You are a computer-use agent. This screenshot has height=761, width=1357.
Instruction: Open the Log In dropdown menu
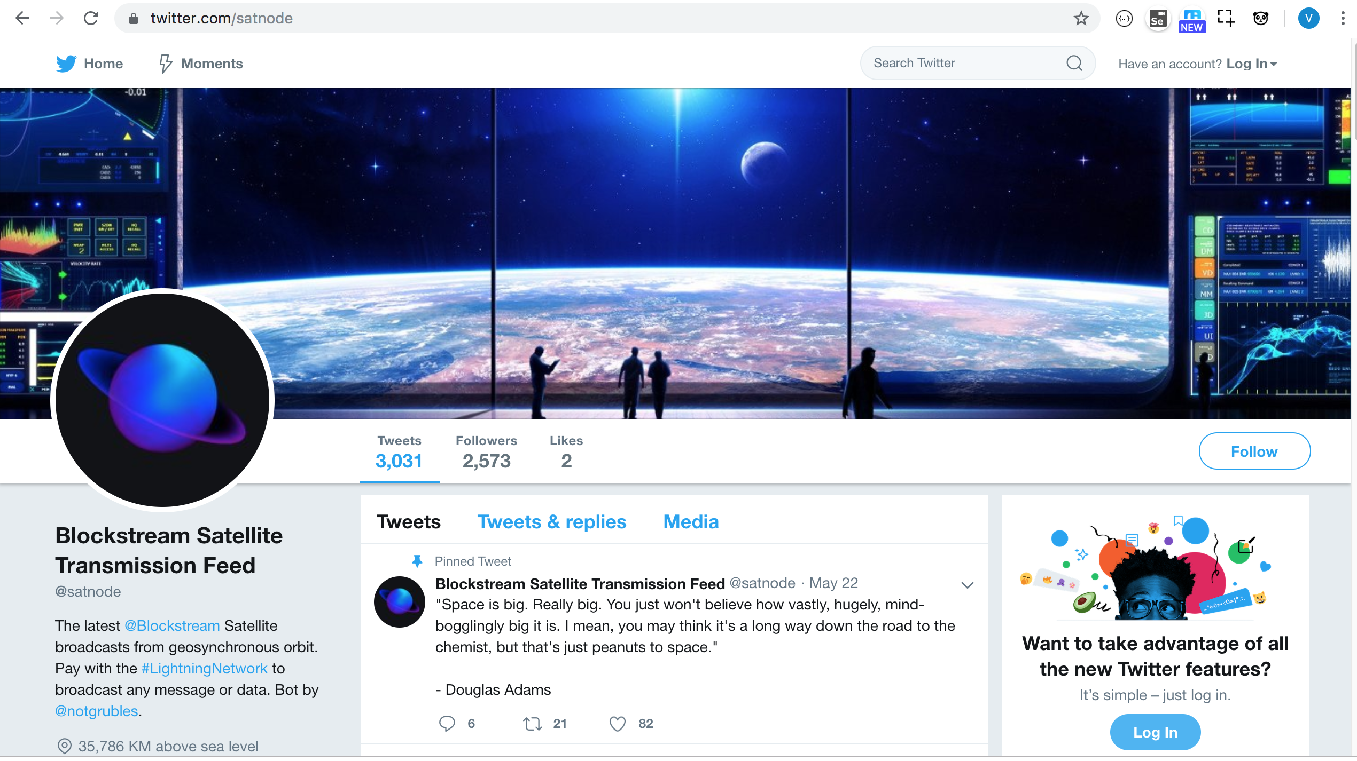coord(1251,64)
